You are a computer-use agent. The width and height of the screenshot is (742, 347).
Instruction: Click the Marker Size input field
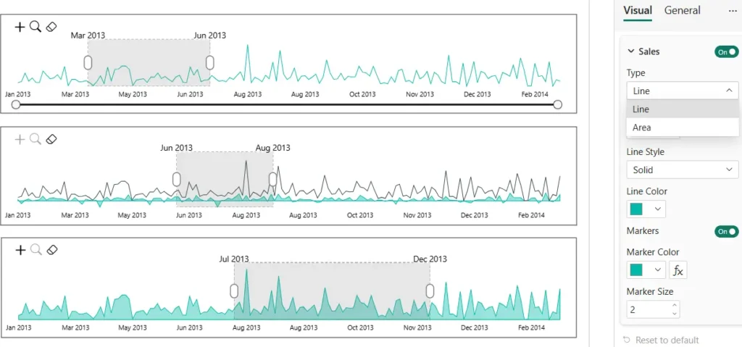[653, 309]
